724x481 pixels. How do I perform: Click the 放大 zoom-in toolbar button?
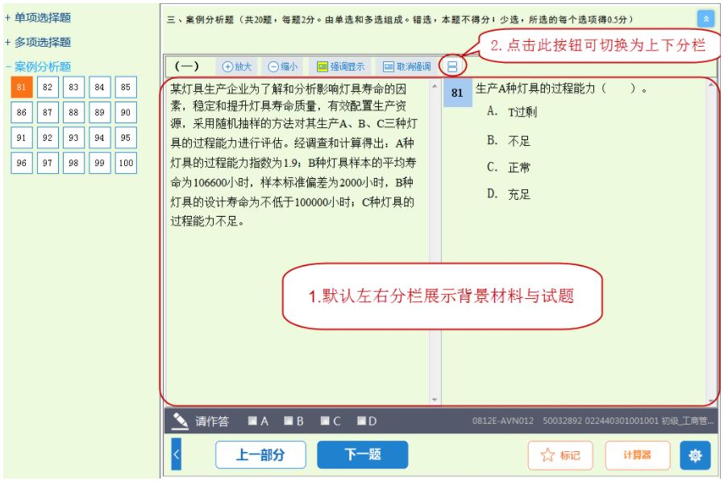coord(236,67)
